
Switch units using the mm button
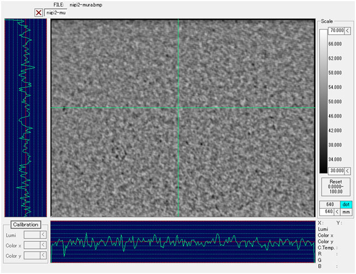[x=345, y=211]
